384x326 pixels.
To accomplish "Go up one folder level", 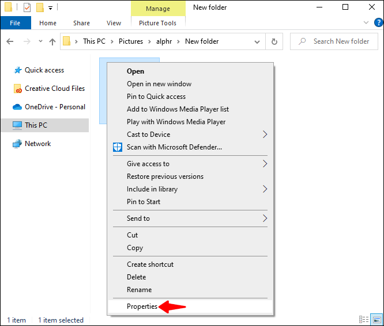I will [52, 41].
